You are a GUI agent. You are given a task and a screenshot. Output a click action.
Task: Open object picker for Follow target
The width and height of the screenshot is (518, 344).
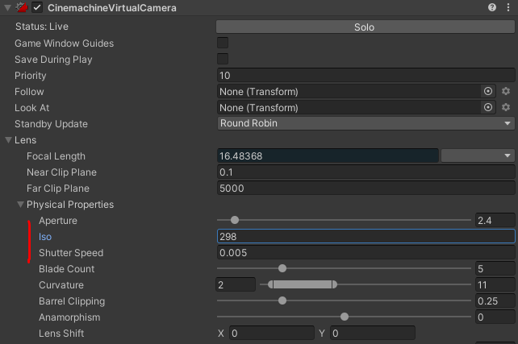tap(488, 92)
